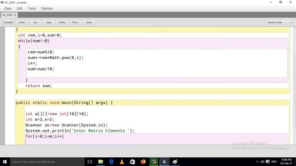The width and height of the screenshot is (296, 166).
Task: Click the Cut button
Action: [x=35, y=22]
